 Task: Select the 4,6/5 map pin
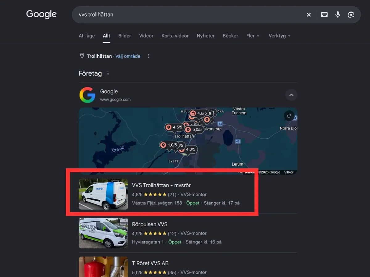[199, 113]
